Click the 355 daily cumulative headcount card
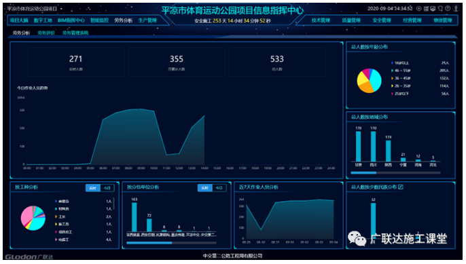Image resolution: width=466 pixels, height=264 pixels. (x=177, y=62)
